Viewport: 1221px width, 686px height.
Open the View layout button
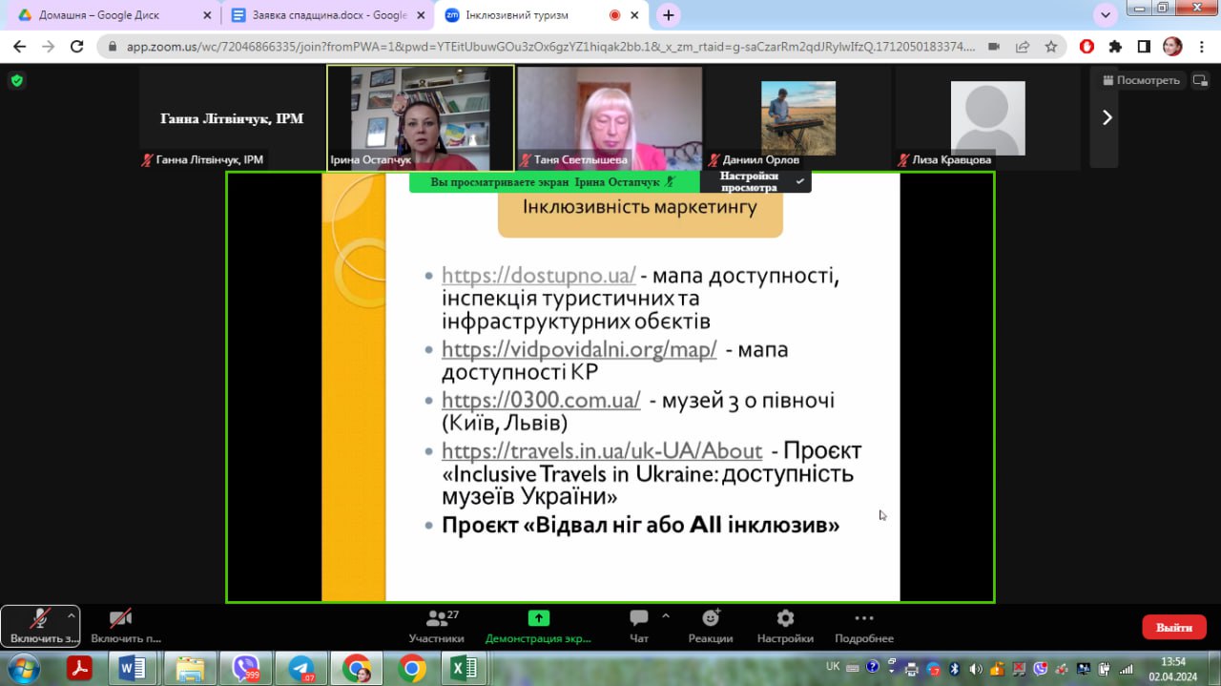tap(1141, 80)
